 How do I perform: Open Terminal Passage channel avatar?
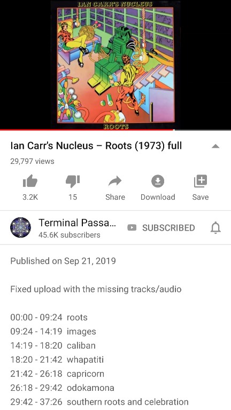(20, 227)
